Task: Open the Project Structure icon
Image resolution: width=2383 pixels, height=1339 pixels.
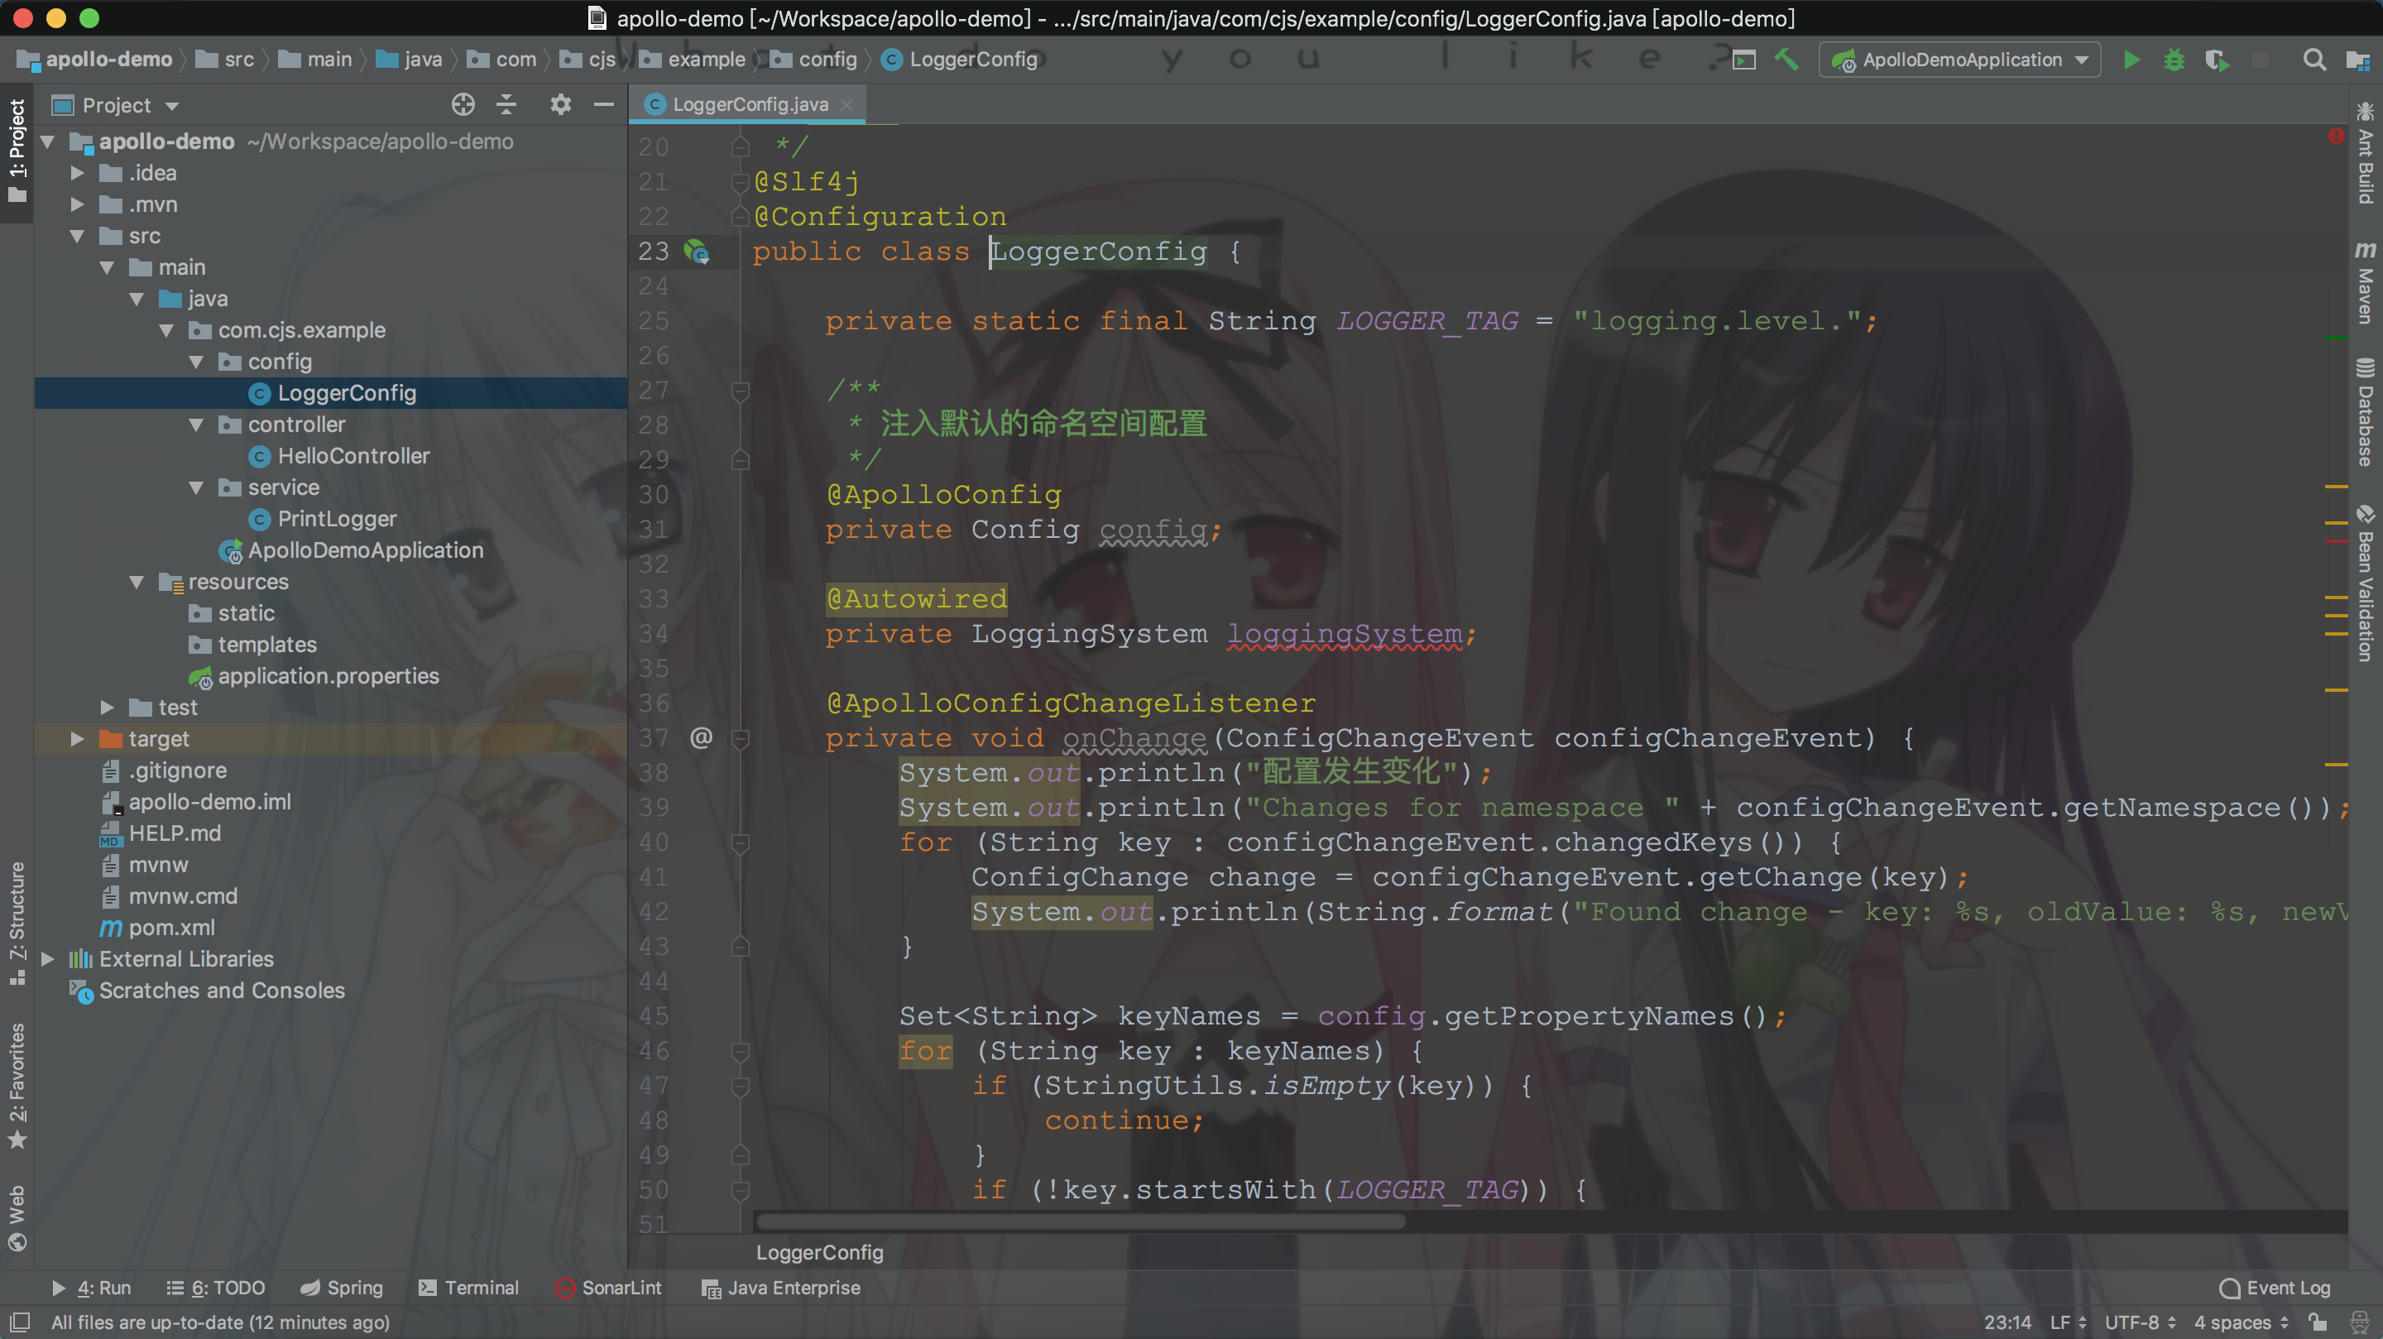Action: [x=2358, y=60]
